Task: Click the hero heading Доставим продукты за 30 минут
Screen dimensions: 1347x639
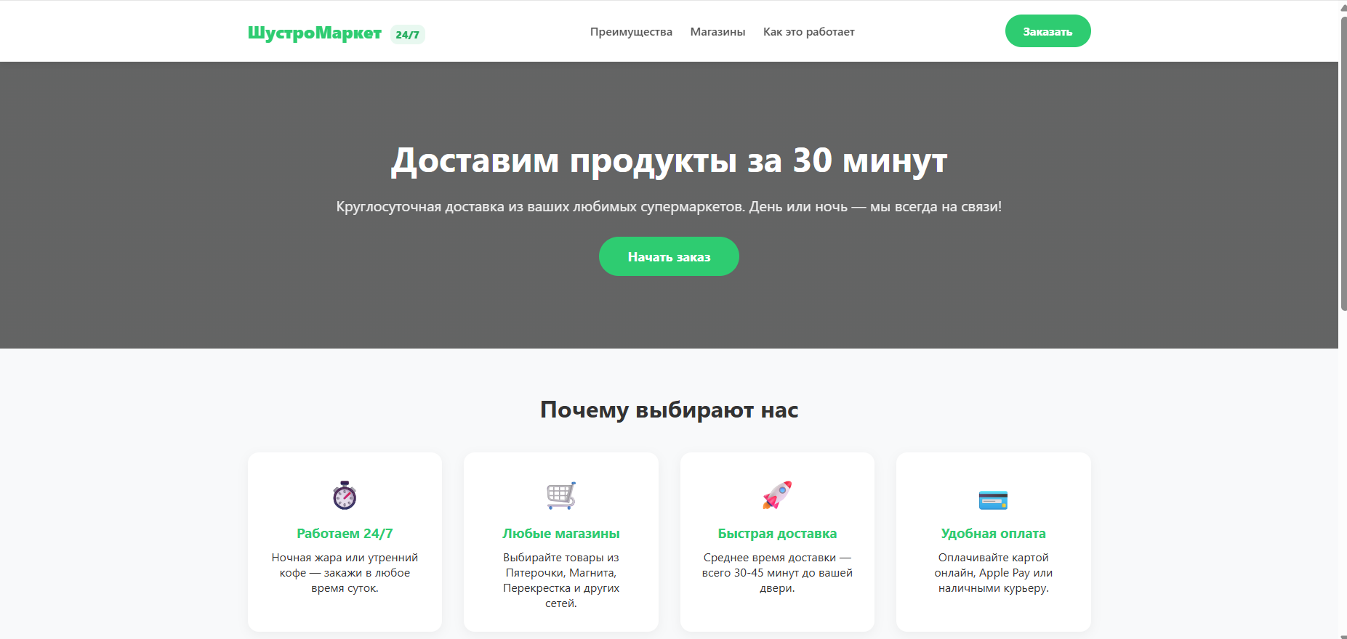Action: coord(669,160)
